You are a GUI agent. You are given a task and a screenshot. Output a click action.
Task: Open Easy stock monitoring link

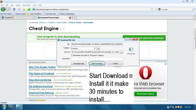click(40, 80)
